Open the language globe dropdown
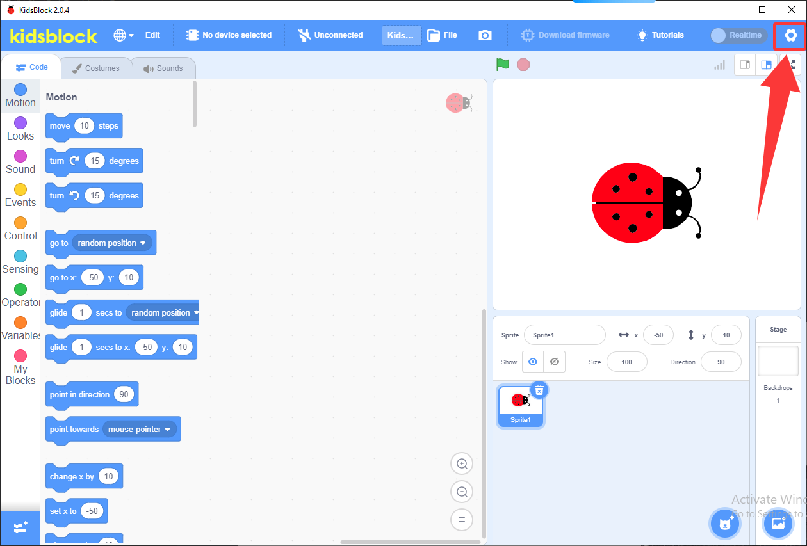This screenshot has height=546, width=807. coord(124,35)
